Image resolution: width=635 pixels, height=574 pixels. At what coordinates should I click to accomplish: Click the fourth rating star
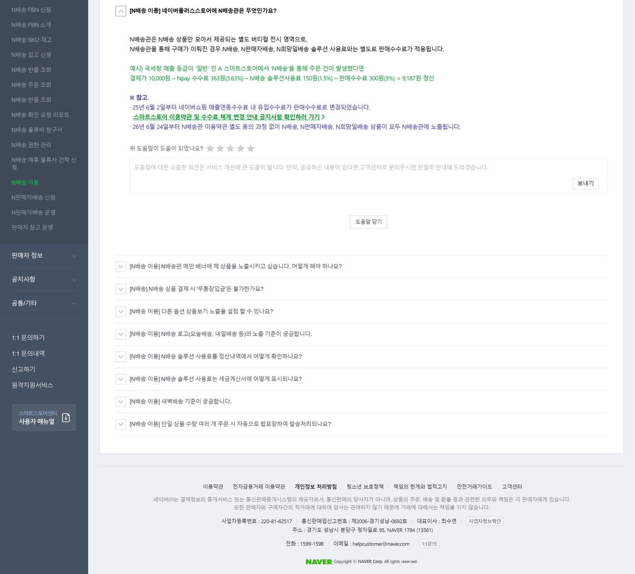pos(240,148)
